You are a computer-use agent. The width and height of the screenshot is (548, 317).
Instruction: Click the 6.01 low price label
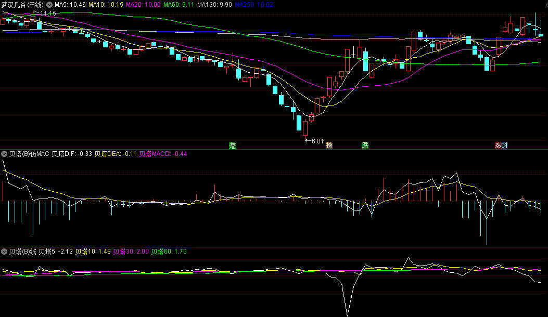[x=317, y=141]
